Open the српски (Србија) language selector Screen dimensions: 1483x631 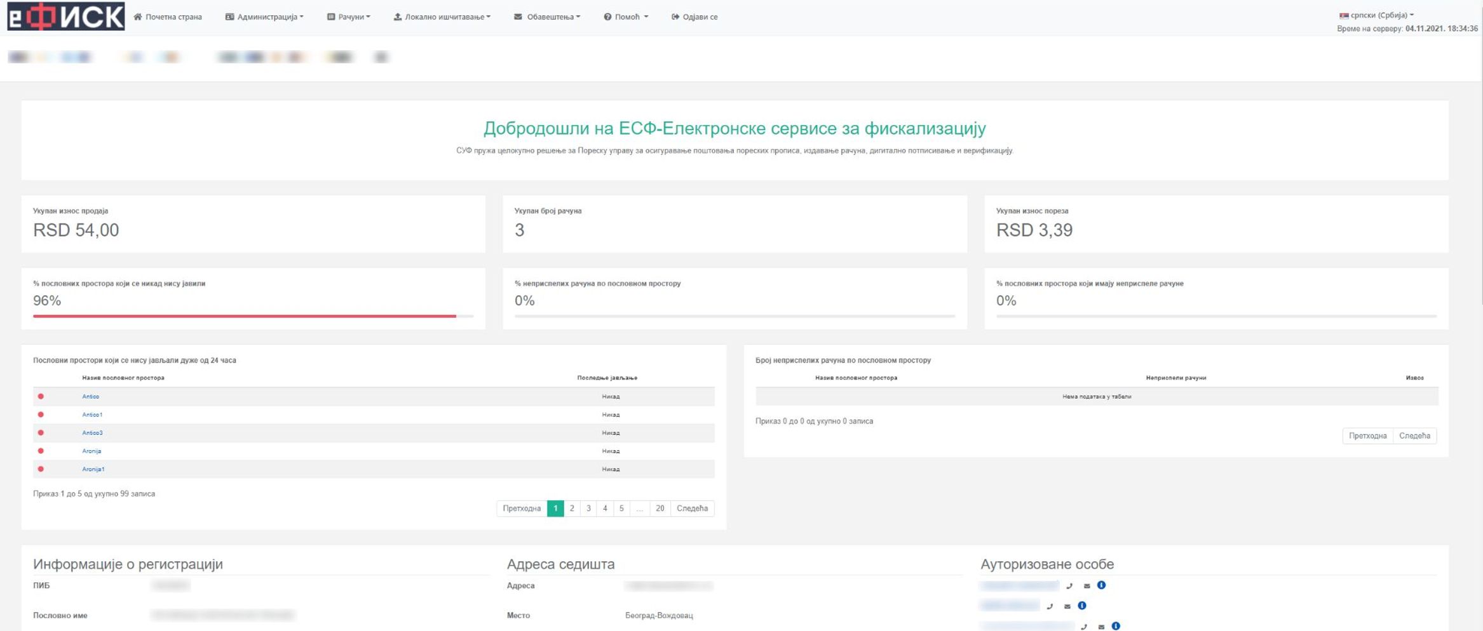(x=1377, y=15)
